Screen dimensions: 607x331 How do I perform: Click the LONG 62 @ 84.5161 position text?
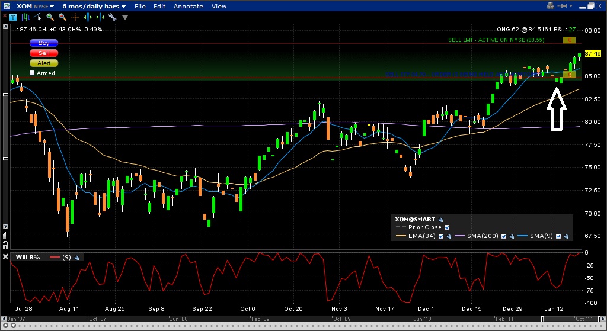(x=534, y=30)
